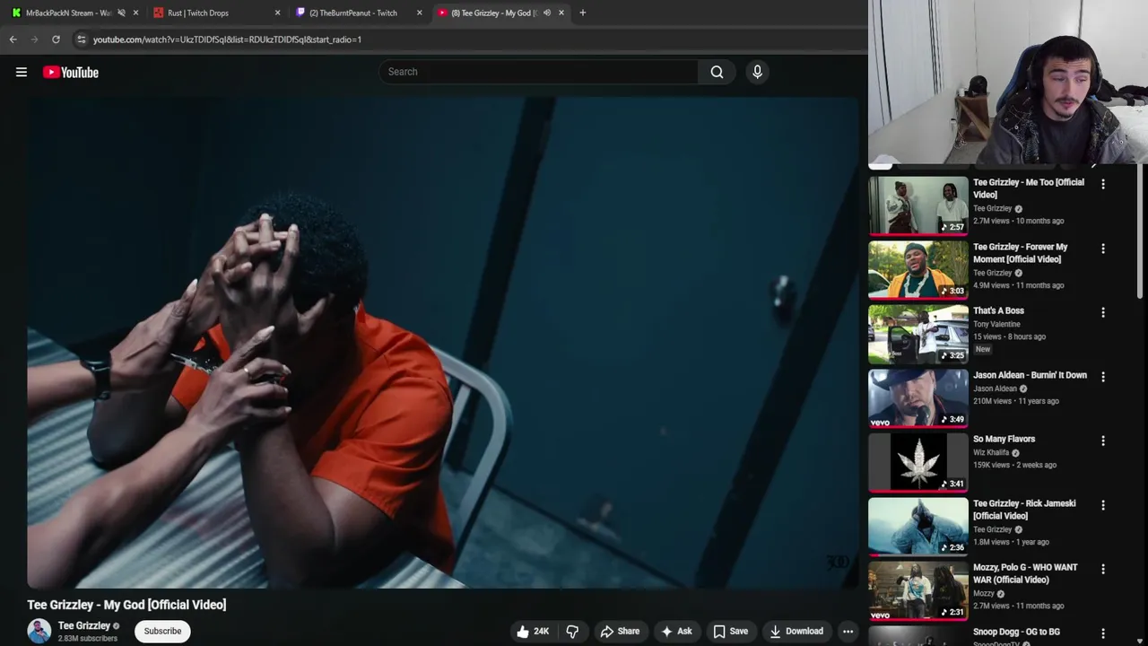Like the video with thumbs-up 24K
Screen dimensions: 1148x646
(x=533, y=631)
